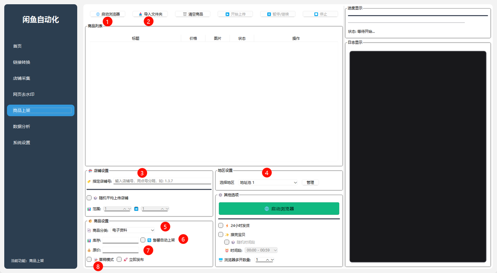The image size is (497, 273).
Task: Click the 标题 column header
Action: [136, 38]
